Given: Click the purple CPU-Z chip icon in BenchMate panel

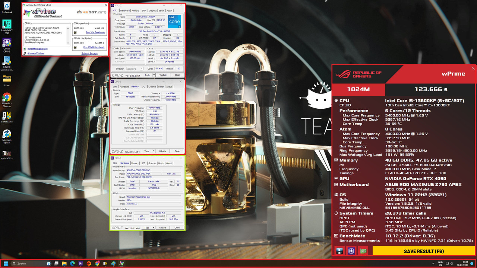Looking at the screenshot, I should pyautogui.click(x=351, y=251).
